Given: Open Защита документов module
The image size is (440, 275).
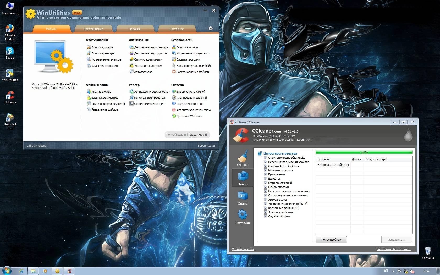Looking at the screenshot, I should pyautogui.click(x=103, y=98).
